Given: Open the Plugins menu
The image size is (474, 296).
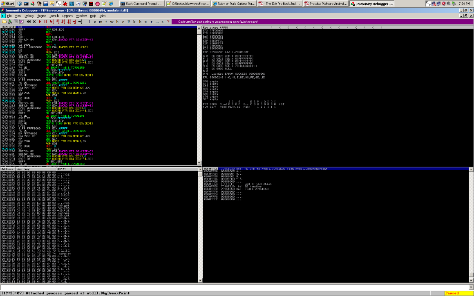Looking at the screenshot, I should 41,16.
